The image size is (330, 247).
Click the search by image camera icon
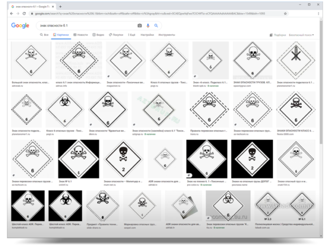click(139, 26)
